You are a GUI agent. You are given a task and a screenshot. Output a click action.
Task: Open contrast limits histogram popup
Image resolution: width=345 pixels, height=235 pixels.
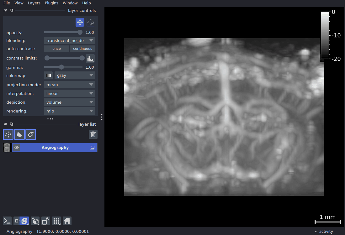click(90, 59)
